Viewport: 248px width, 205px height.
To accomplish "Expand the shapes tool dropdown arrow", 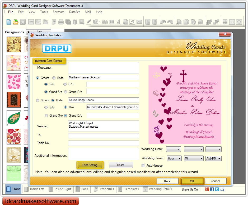I will [x=100, y=22].
